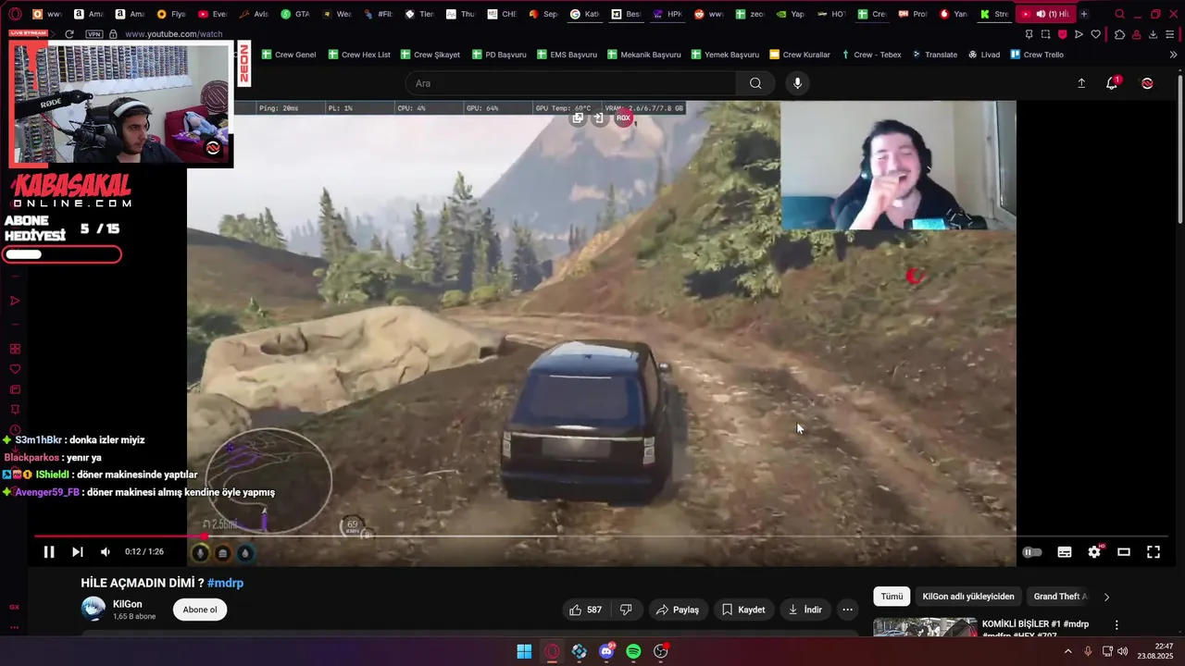Pause the YouTube video
Viewport: 1185px width, 666px height.
click(x=49, y=552)
